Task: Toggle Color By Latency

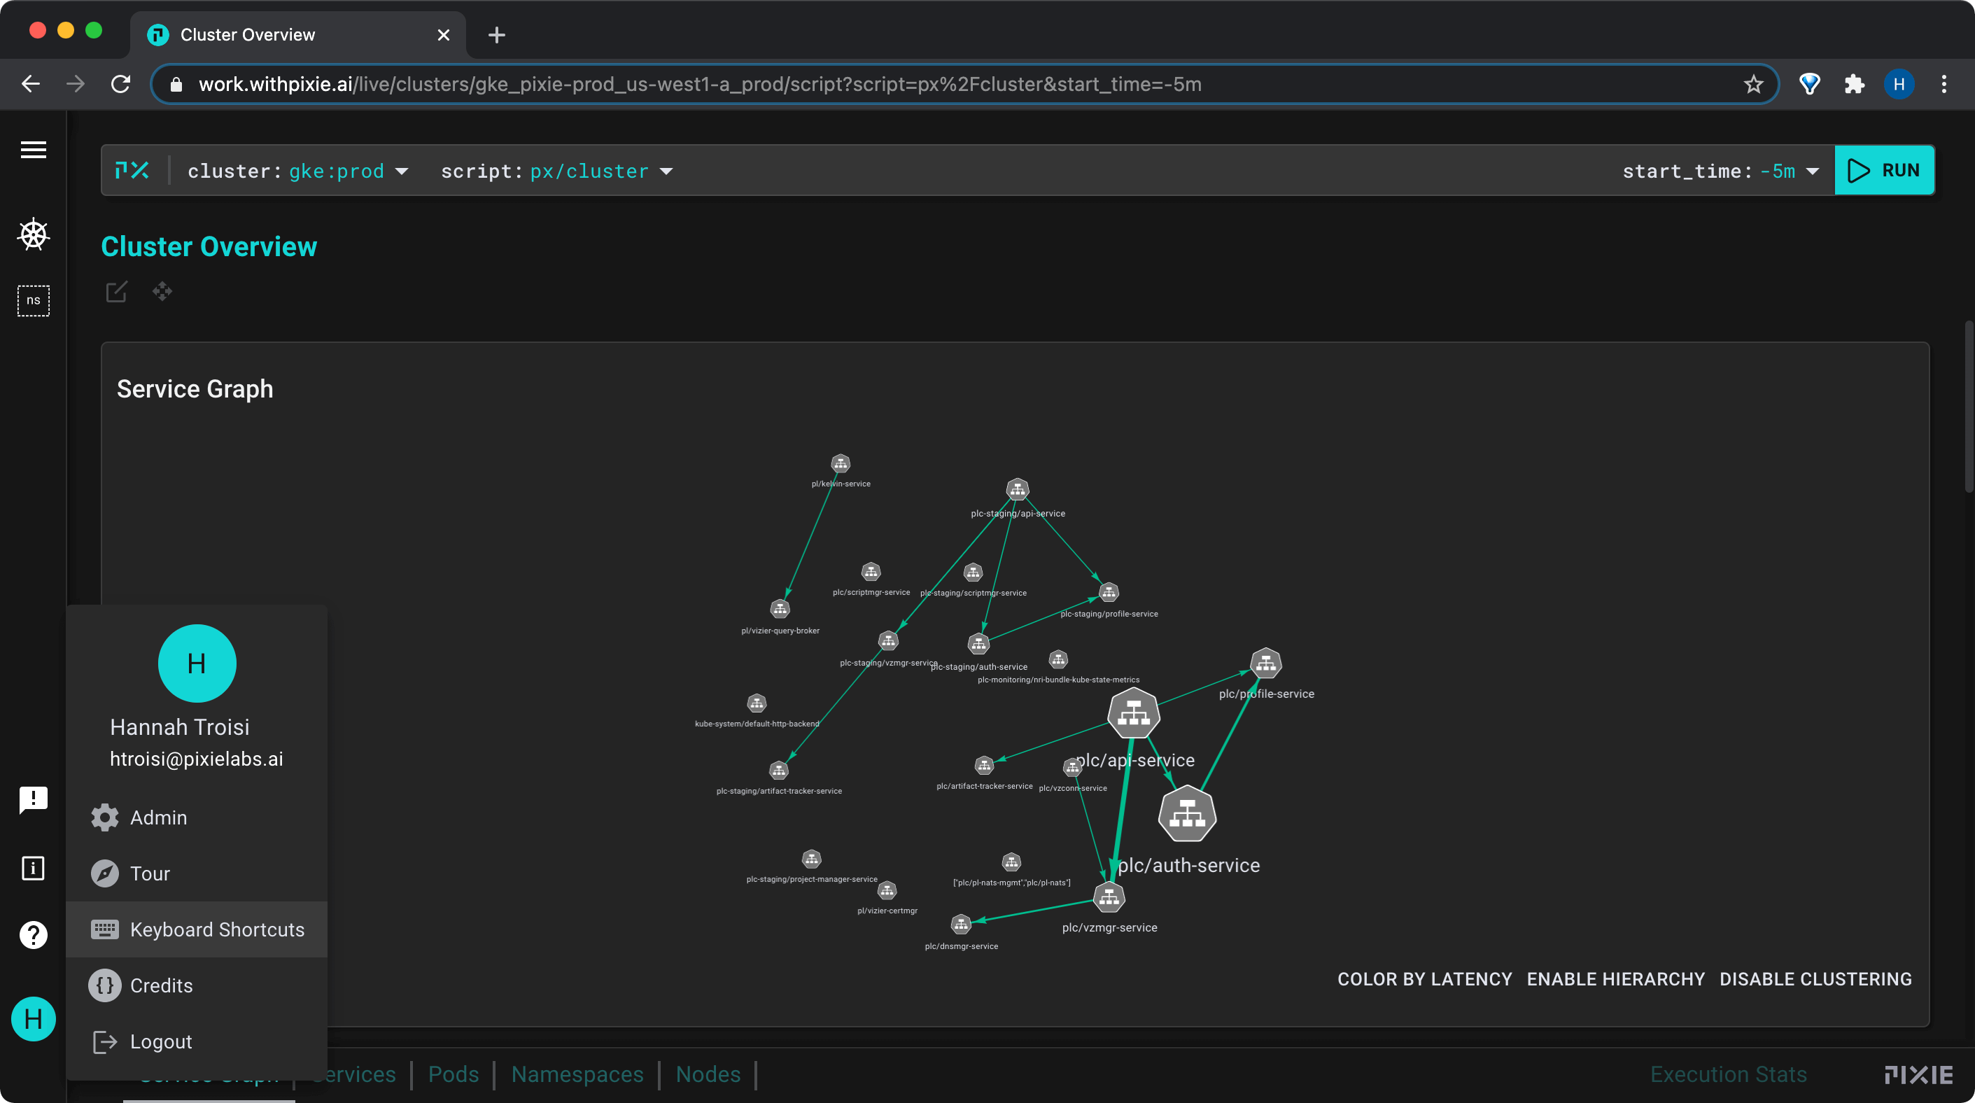Action: 1424,979
